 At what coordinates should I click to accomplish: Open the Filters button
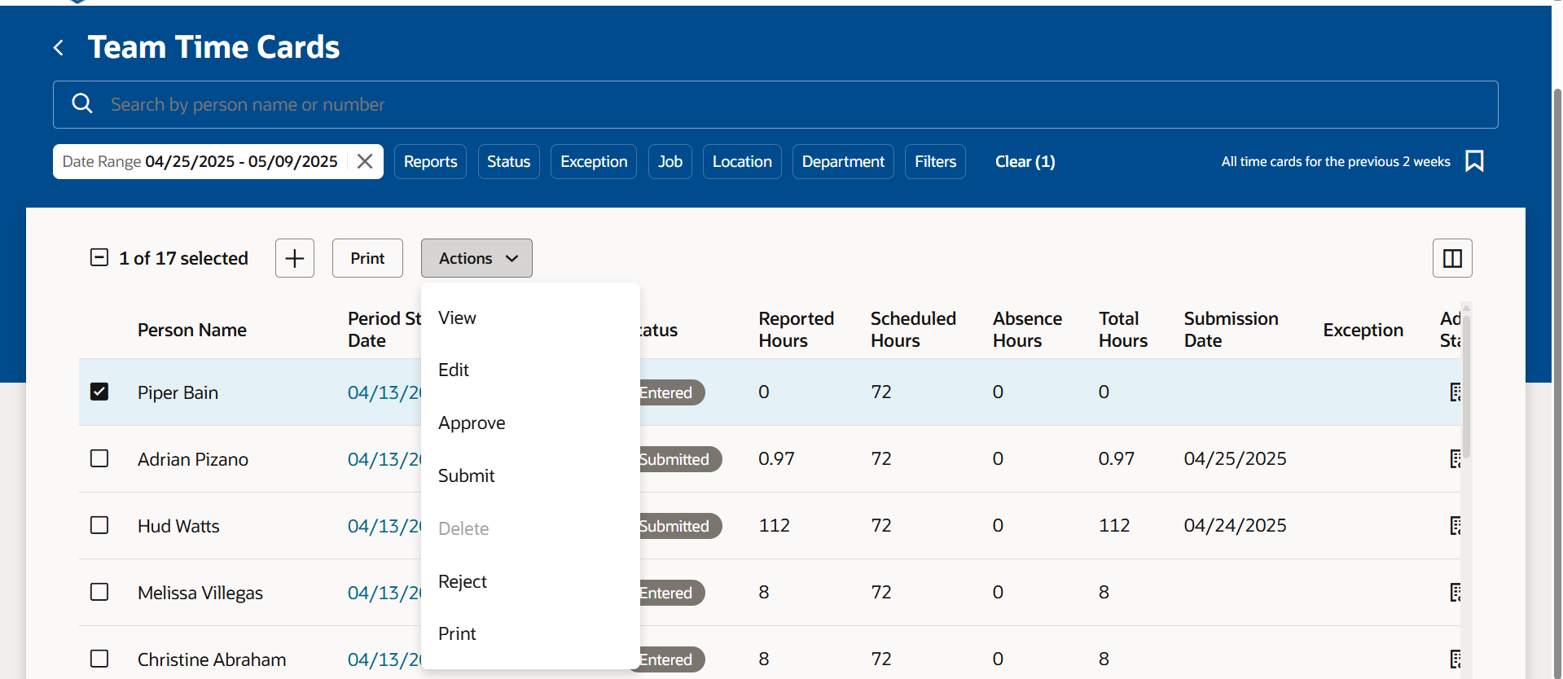click(x=935, y=161)
